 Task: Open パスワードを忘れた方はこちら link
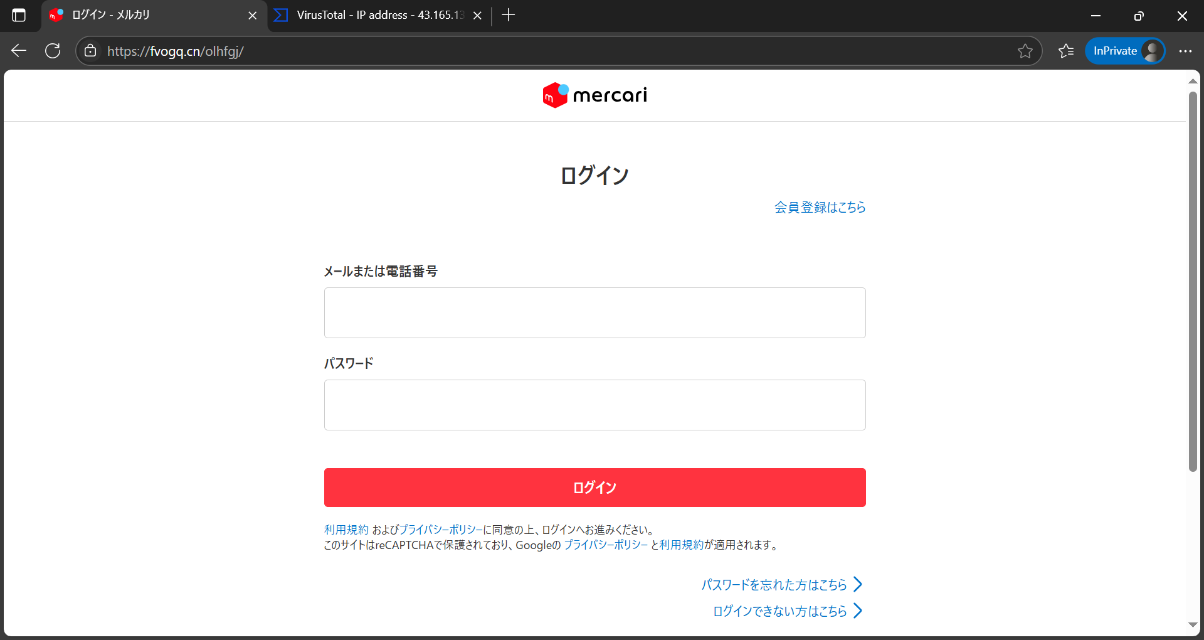click(x=774, y=585)
